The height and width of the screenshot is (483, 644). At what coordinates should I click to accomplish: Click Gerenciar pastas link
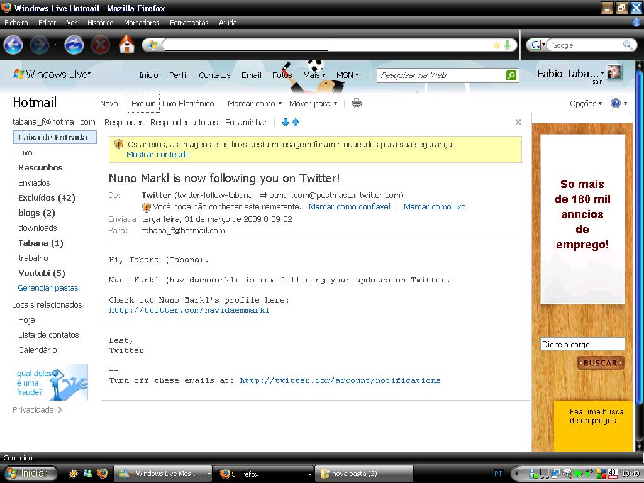coord(48,288)
